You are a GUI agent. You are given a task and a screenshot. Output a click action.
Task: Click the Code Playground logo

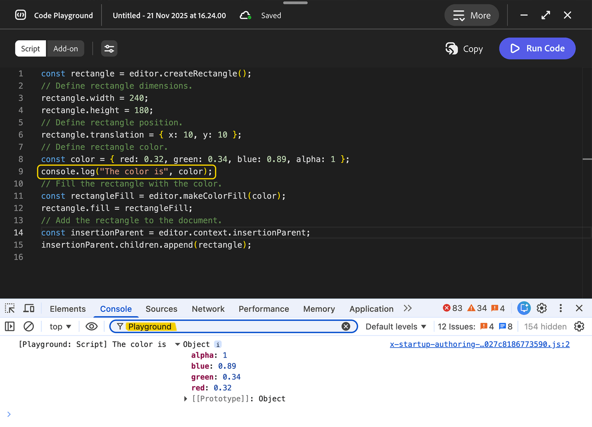pyautogui.click(x=20, y=15)
